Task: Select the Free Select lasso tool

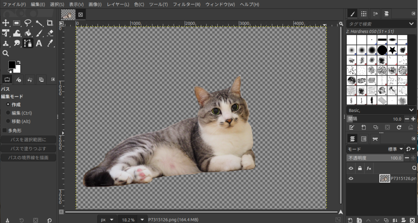Action: (28, 23)
